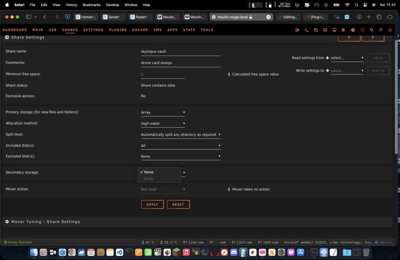The width and height of the screenshot is (400, 260).
Task: Open the system log icon
Action: pos(343,30)
